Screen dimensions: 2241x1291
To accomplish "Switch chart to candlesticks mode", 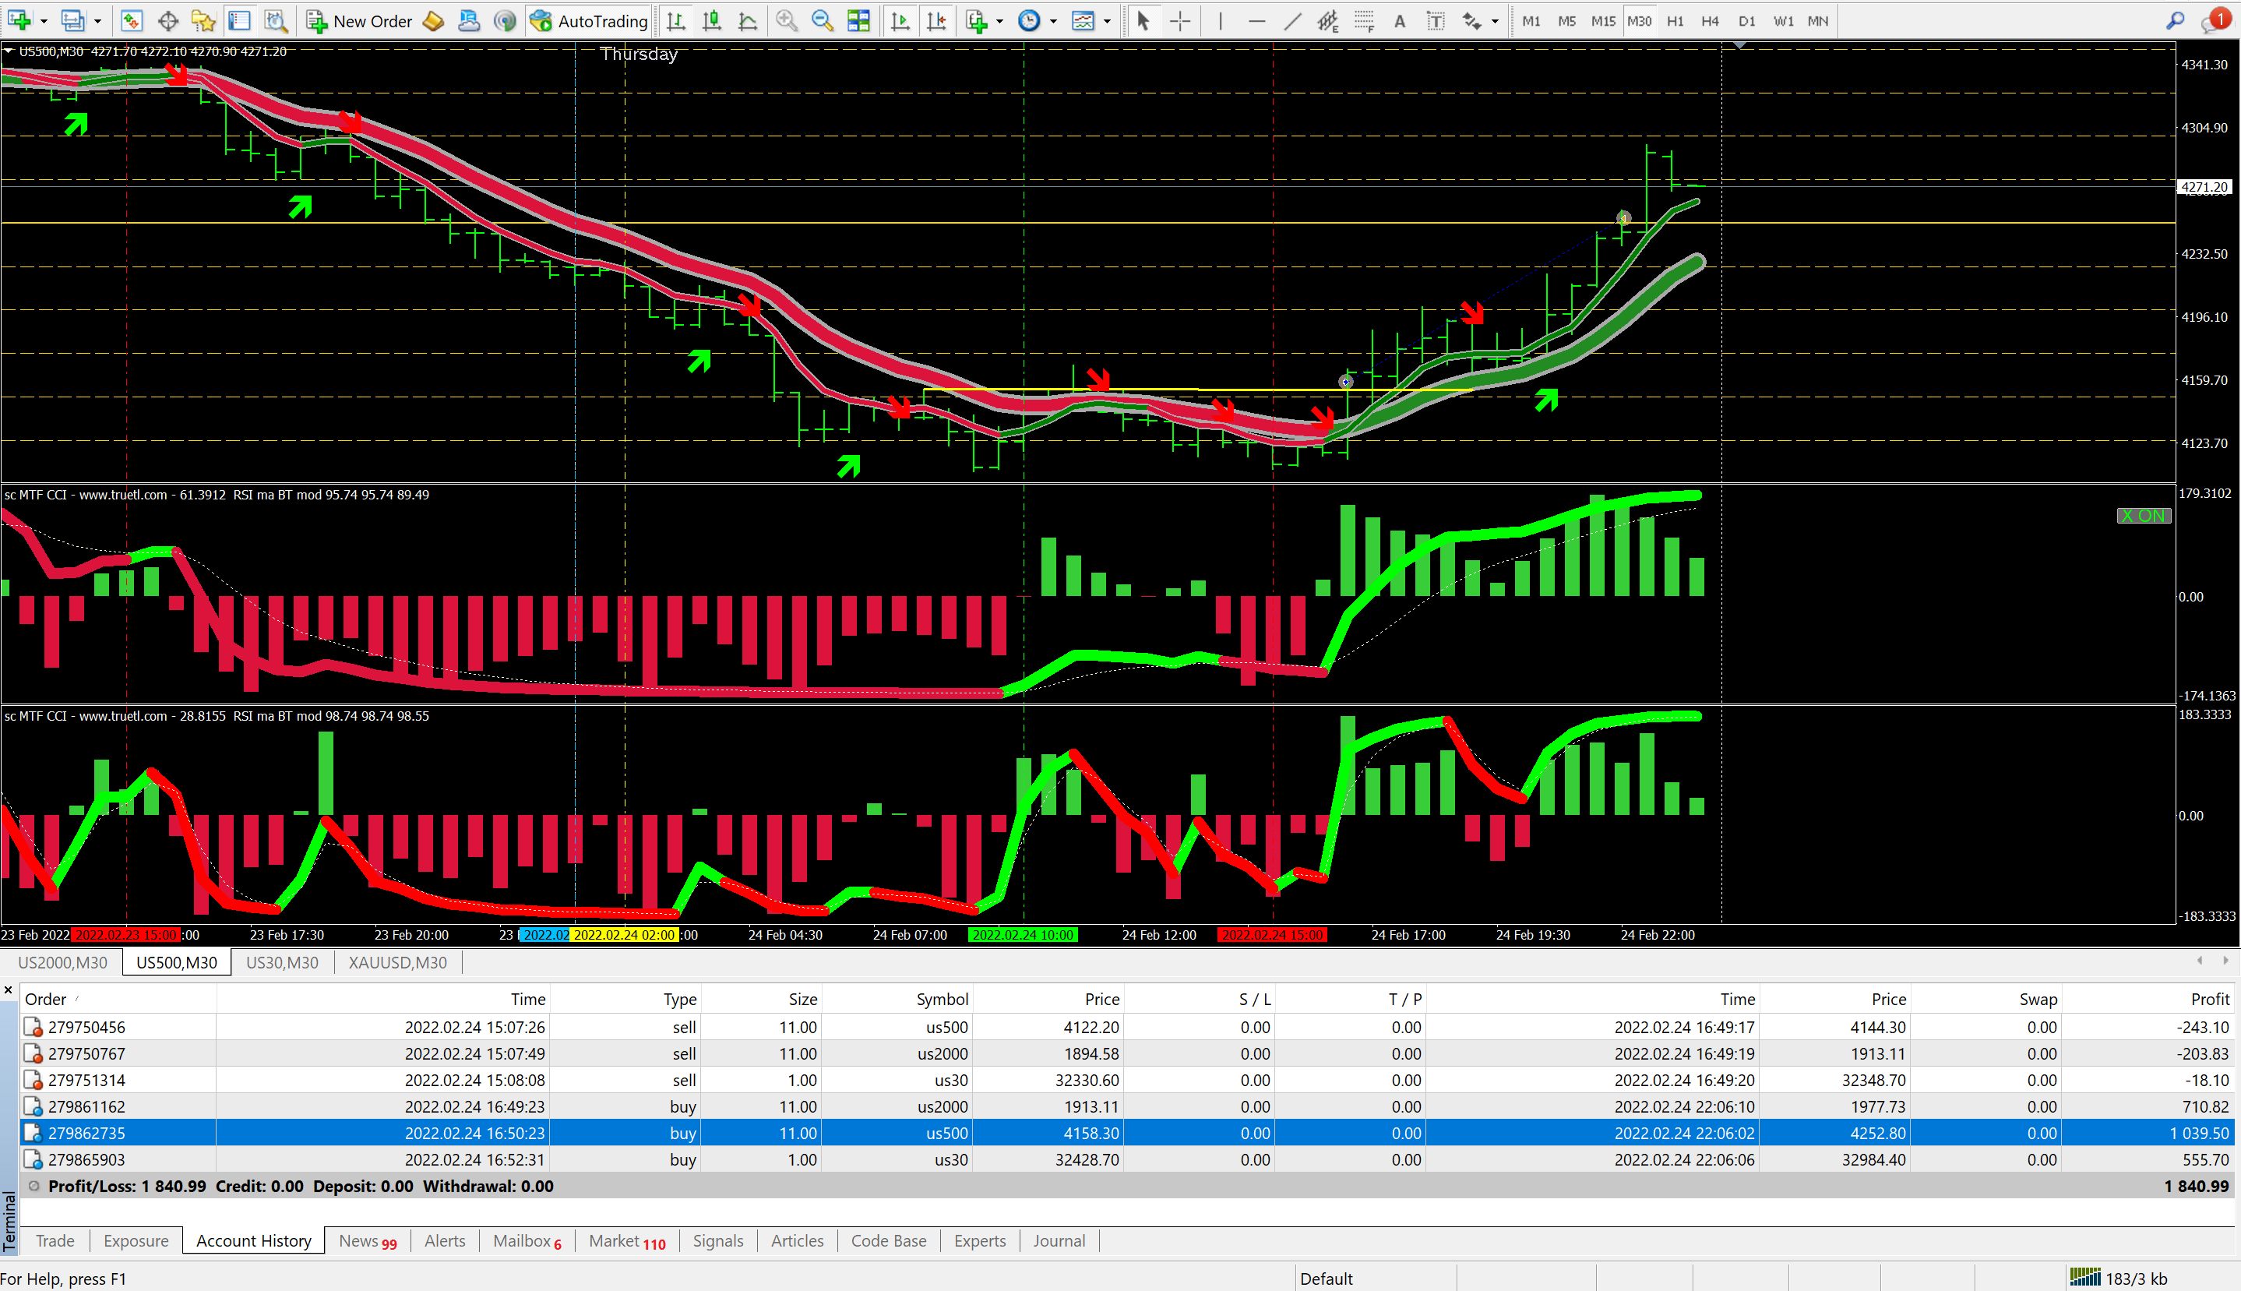I will pos(711,20).
